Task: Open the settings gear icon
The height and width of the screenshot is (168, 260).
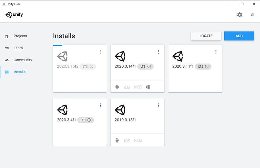Action: coord(240,15)
